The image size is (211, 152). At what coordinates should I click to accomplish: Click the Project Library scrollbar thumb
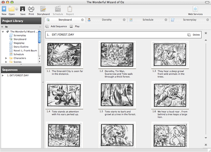(40, 37)
